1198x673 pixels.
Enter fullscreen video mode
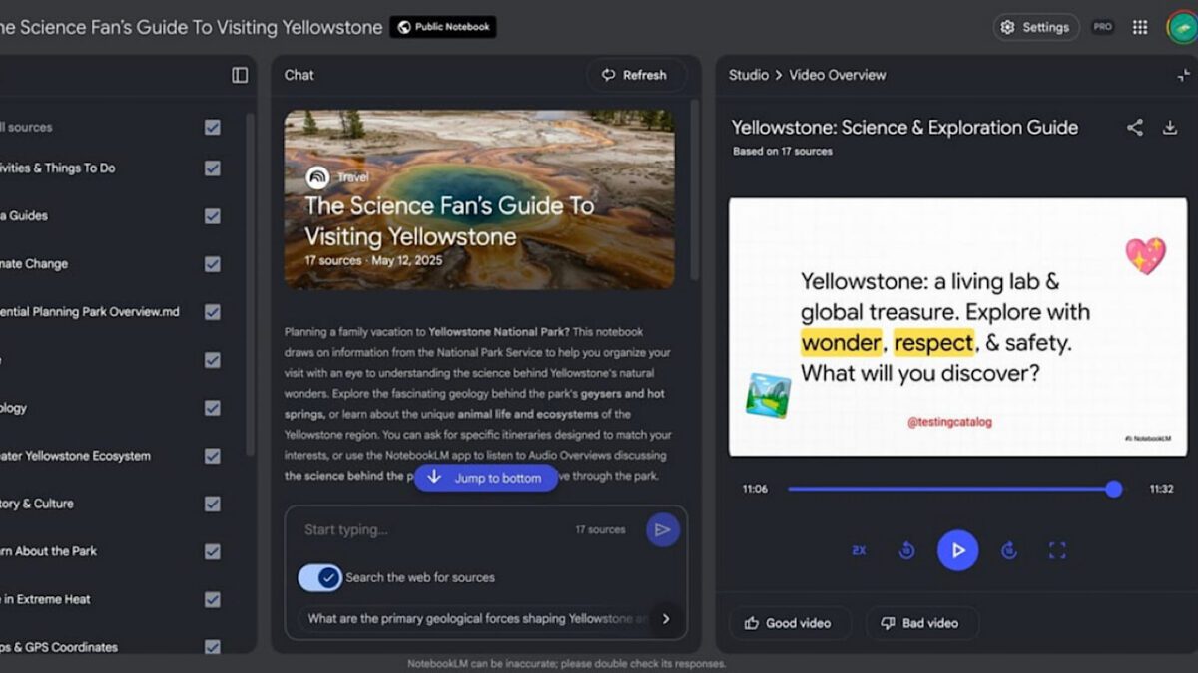point(1057,550)
